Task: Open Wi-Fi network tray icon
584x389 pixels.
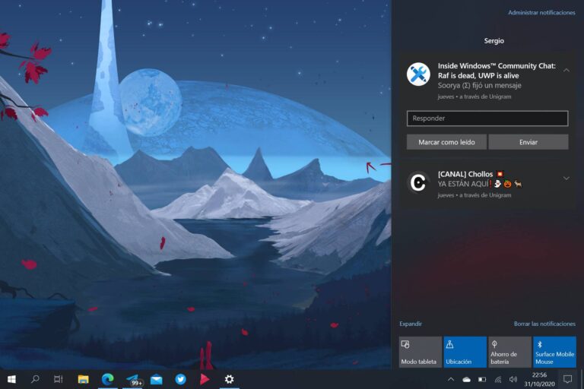Action: pos(498,379)
